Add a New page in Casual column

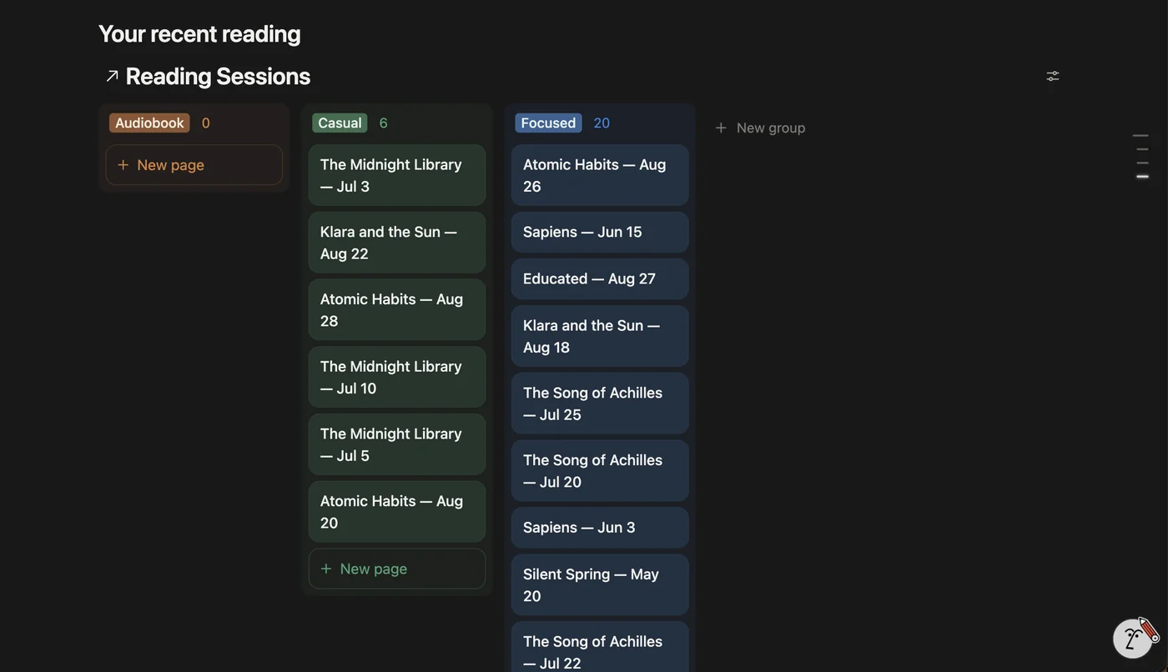(397, 569)
